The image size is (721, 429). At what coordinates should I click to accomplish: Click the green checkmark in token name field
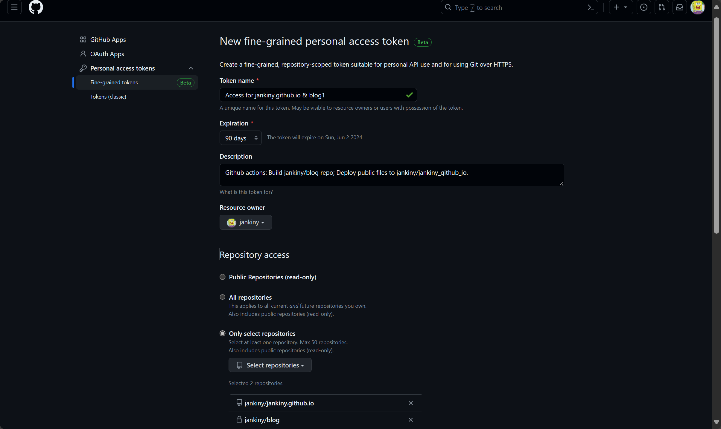tap(409, 95)
